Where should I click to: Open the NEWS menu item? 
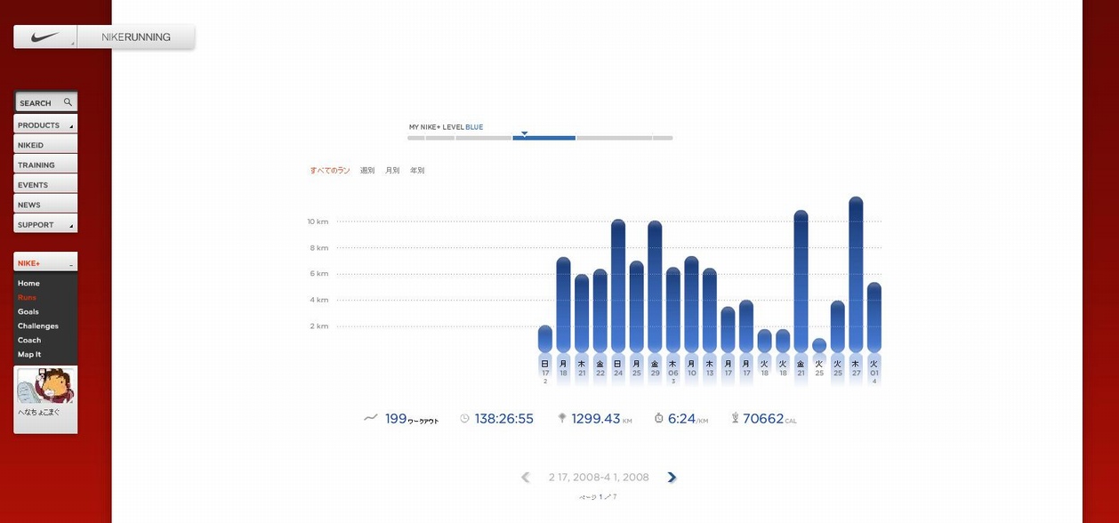[x=45, y=205]
